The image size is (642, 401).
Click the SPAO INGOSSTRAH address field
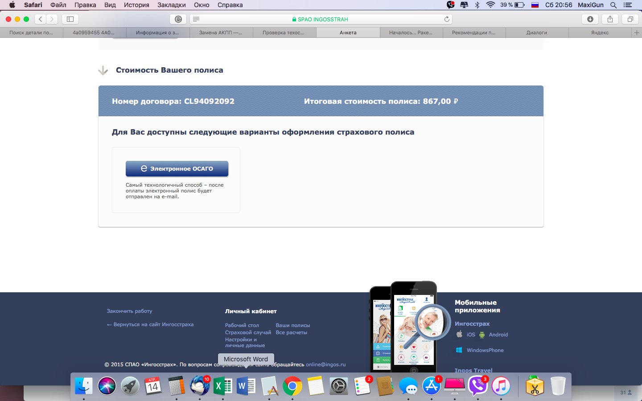click(321, 19)
